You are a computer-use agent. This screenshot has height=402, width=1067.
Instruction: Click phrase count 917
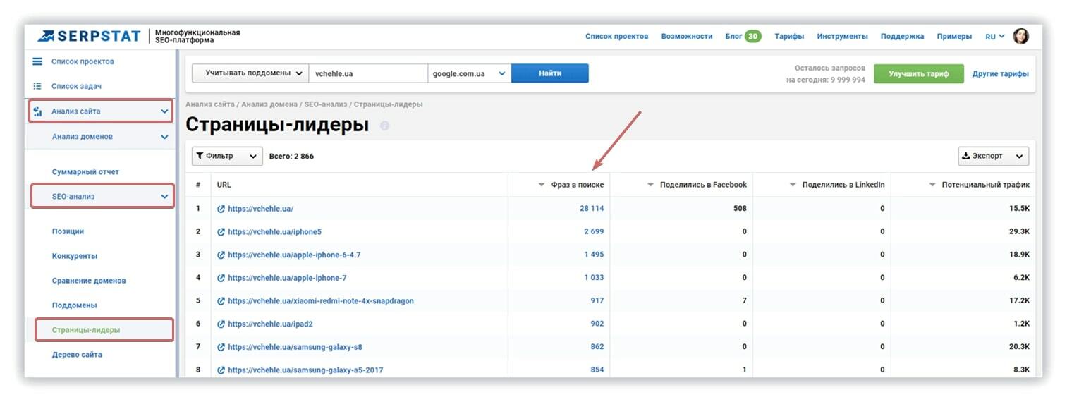(597, 301)
